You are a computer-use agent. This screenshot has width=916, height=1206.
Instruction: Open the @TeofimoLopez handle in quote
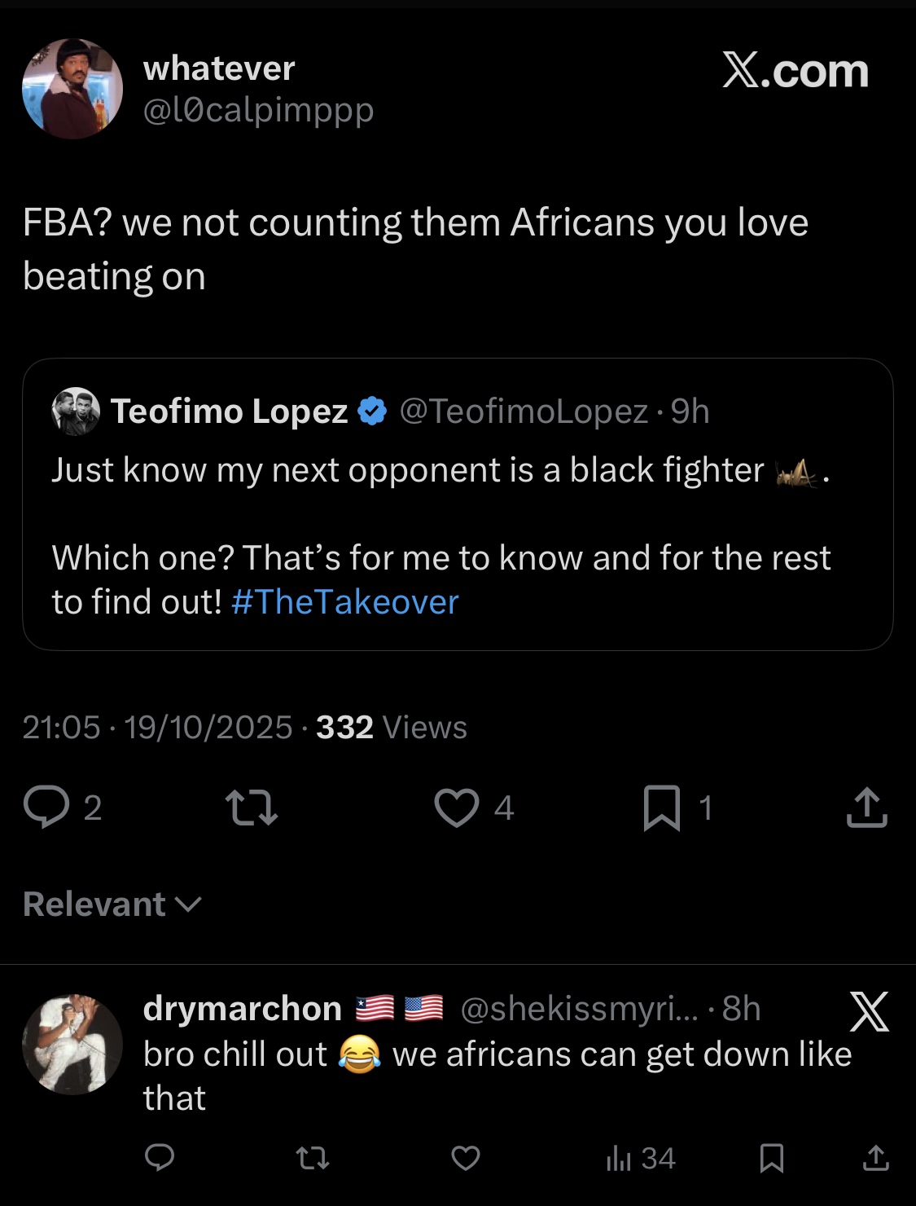[524, 412]
